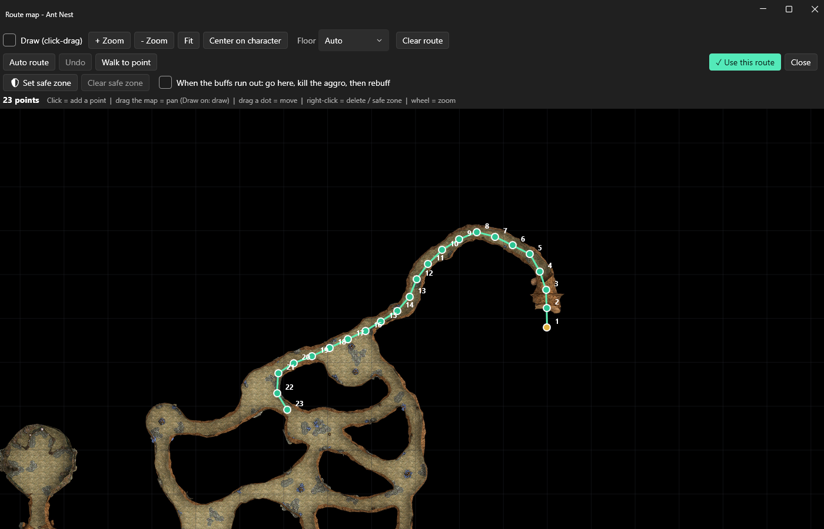824x529 pixels.
Task: Fit the map to the view
Action: point(188,41)
